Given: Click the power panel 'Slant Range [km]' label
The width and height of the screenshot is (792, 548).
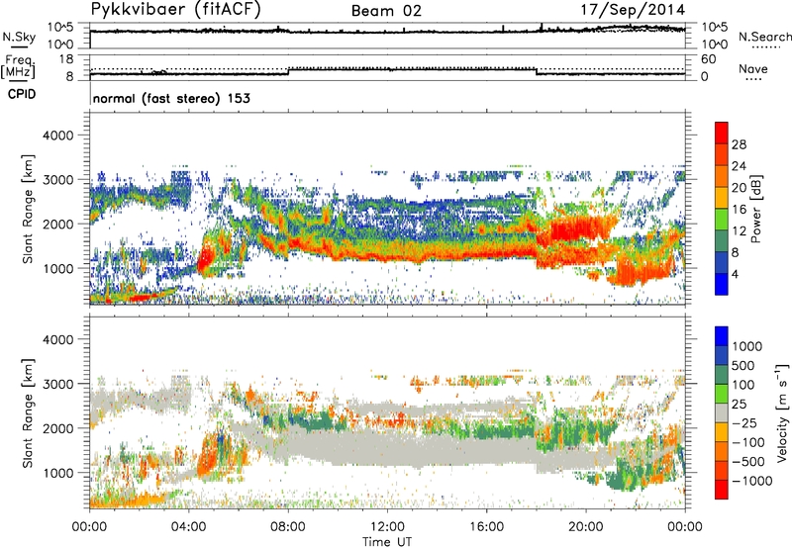Looking at the screenshot, I should click(x=28, y=209).
